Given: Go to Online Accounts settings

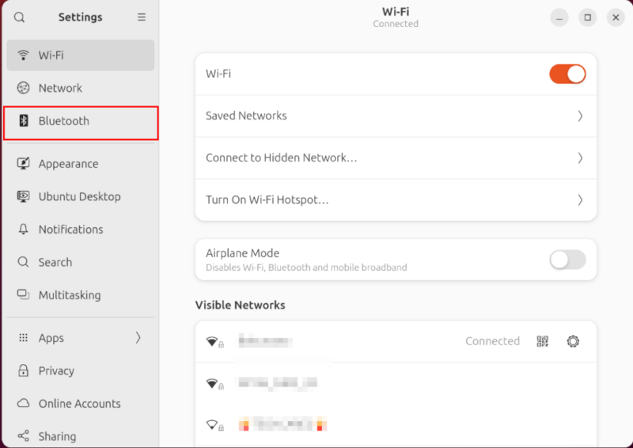Looking at the screenshot, I should [x=79, y=404].
